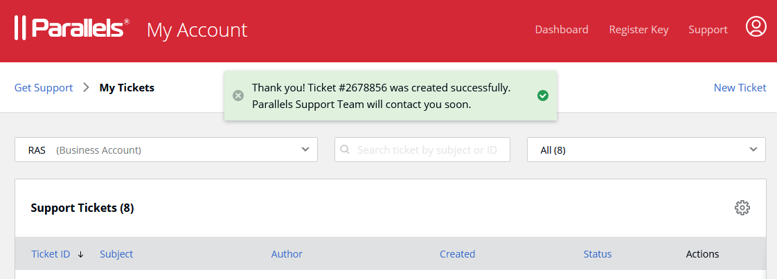Viewport: 777px width, 279px height.
Task: Follow the Get Support breadcrumb link
Action: [x=44, y=88]
